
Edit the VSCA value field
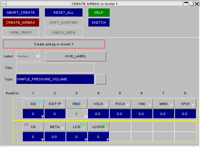tap(98, 114)
